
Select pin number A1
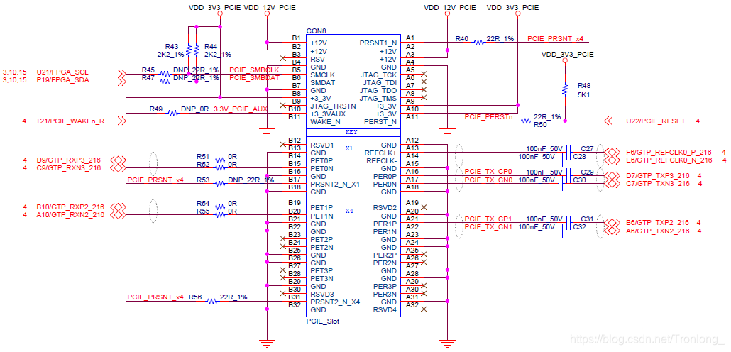click(x=410, y=38)
